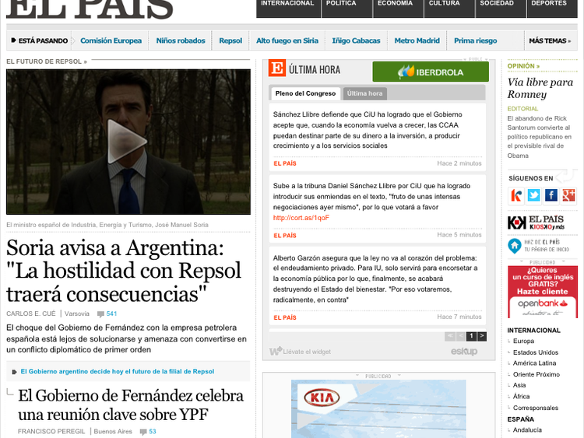This screenshot has width=584, height=438.
Task: Go to next page of widget updates
Action: [481, 336]
